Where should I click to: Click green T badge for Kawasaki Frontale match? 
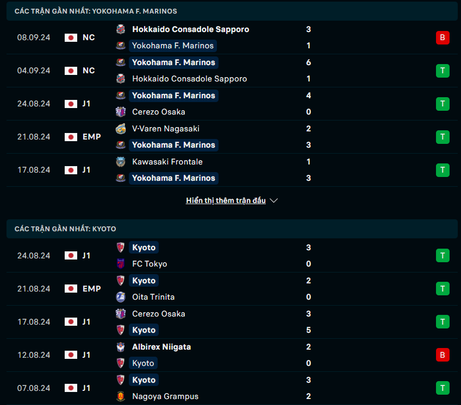pyautogui.click(x=443, y=170)
